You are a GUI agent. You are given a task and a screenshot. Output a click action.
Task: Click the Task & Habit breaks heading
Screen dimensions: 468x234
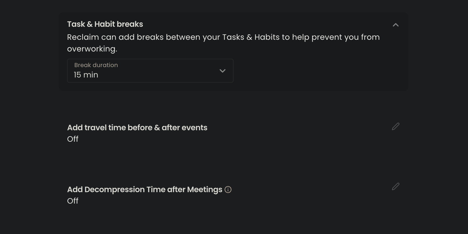105,24
